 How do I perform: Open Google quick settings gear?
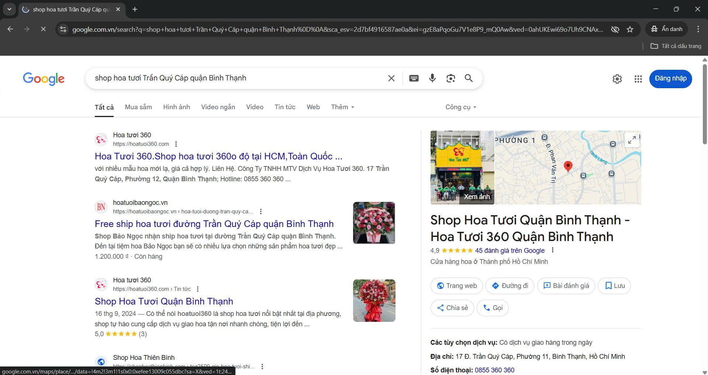pyautogui.click(x=617, y=79)
